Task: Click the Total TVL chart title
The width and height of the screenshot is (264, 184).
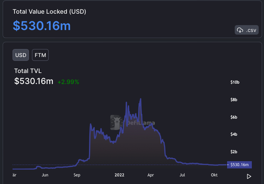Action: pos(28,71)
